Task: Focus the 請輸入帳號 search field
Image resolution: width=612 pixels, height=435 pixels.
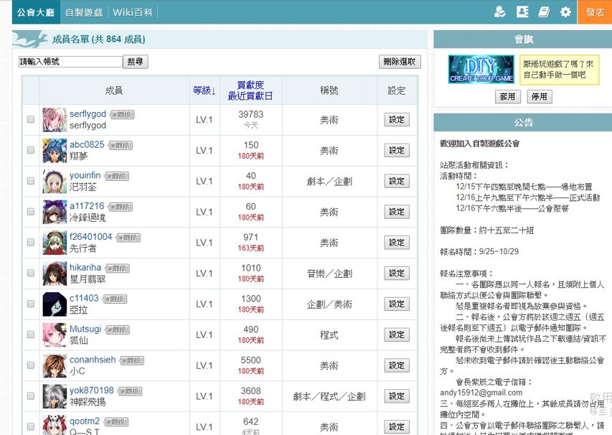Action: (70, 62)
